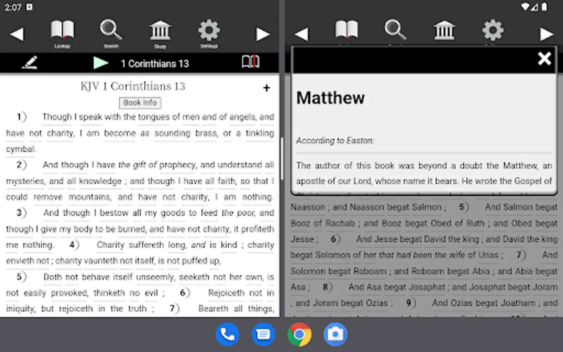Open Settings gear in right pane
Image resolution: width=563 pixels, height=352 pixels.
(493, 30)
